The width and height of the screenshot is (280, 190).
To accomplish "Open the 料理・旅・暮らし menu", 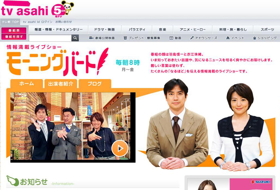I will pyautogui.click(x=233, y=29).
